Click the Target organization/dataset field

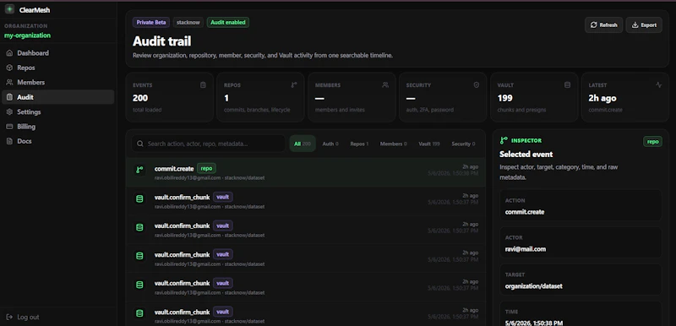coord(581,280)
